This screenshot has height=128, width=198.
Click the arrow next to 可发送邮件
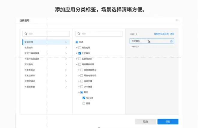[66, 76]
